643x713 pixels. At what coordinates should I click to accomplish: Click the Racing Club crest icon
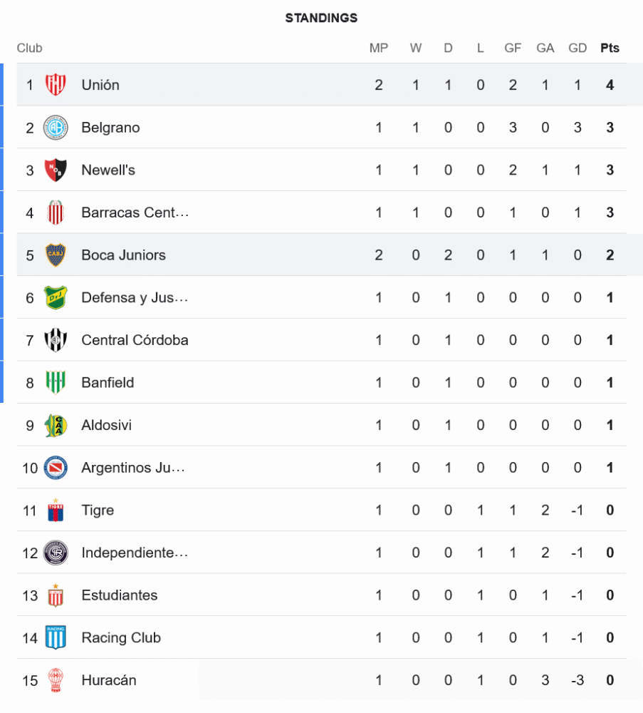56,638
